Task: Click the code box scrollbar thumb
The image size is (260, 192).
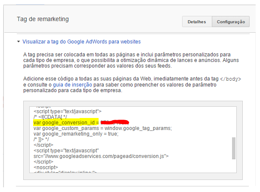Action: point(234,148)
